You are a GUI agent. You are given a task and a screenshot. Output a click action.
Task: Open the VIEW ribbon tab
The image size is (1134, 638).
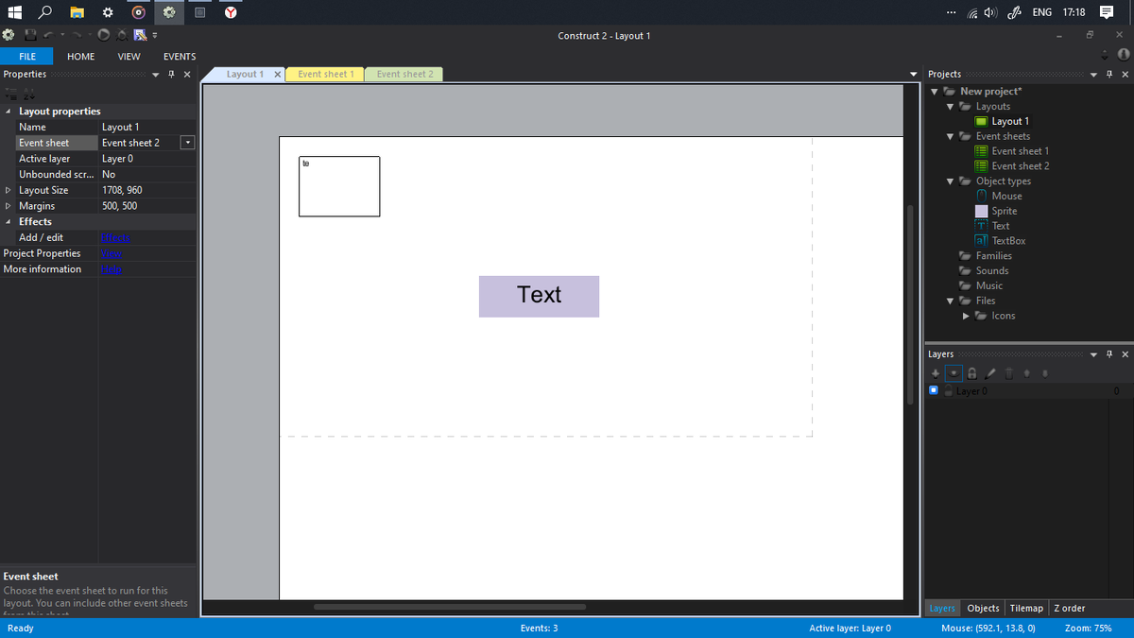(129, 57)
